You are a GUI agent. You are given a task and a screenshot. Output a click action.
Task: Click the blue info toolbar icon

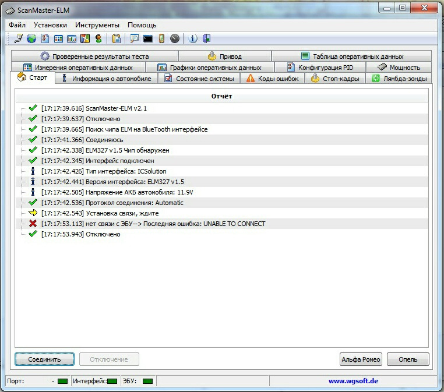(x=193, y=39)
